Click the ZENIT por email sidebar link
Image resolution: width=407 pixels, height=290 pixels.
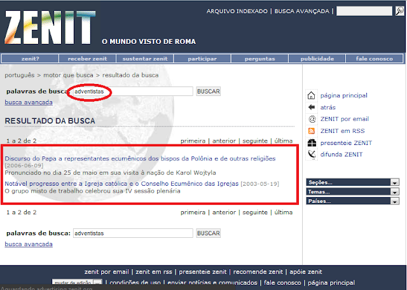(345, 119)
